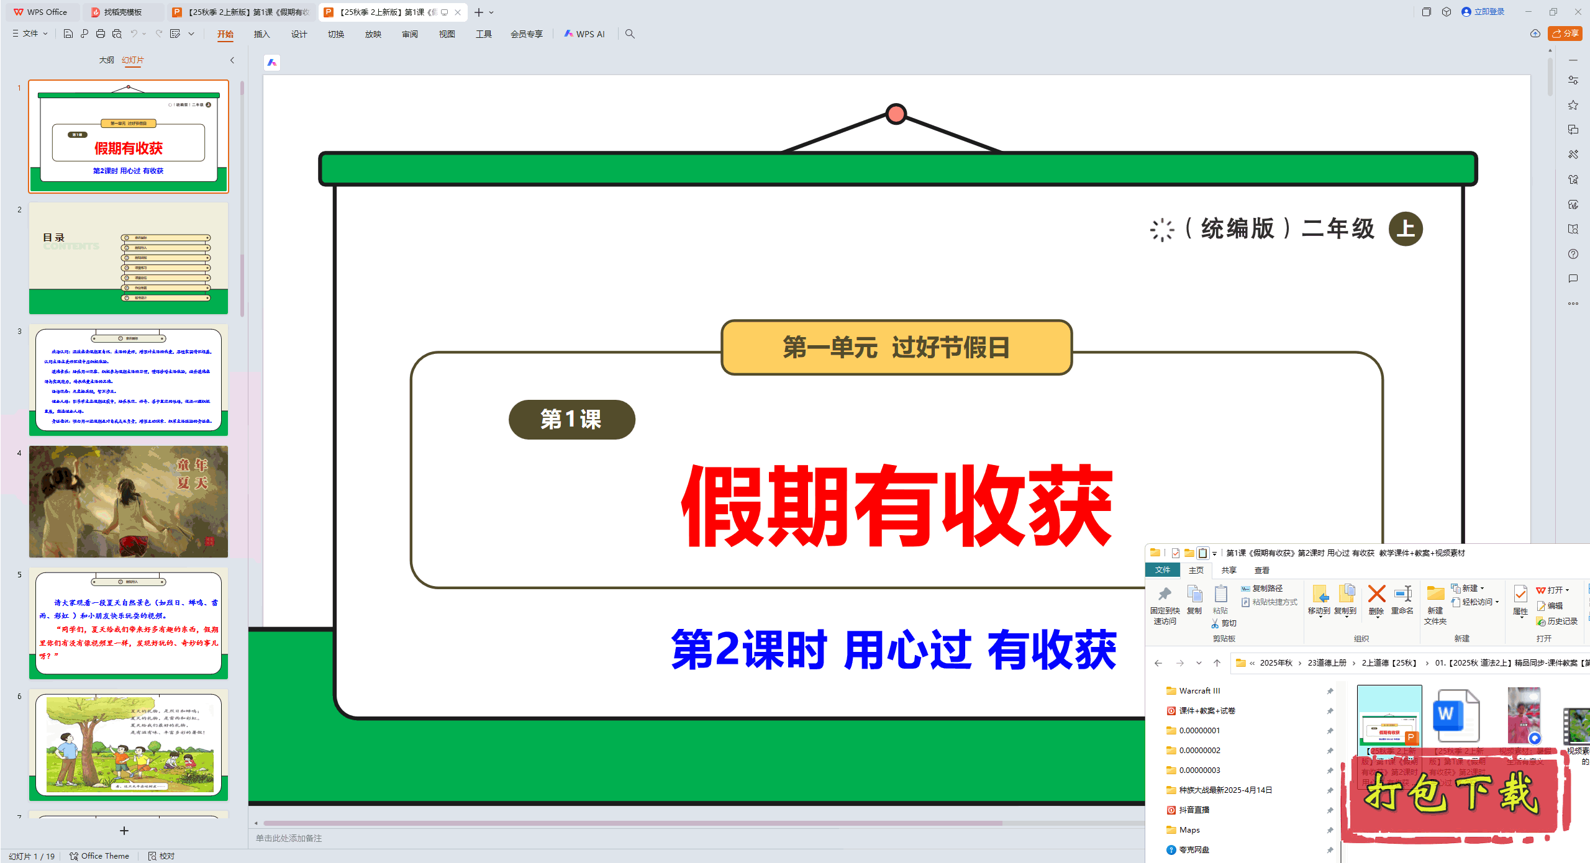
Task: Click the WPS AI floating icon above slide
Action: tap(272, 63)
